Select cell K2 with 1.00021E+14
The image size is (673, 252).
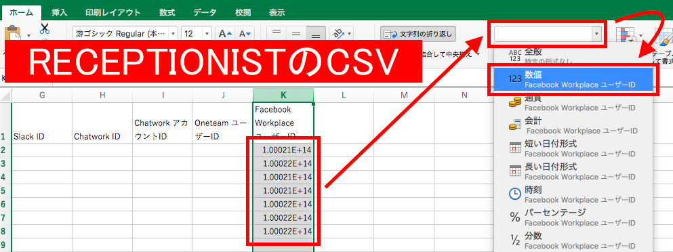point(283,150)
